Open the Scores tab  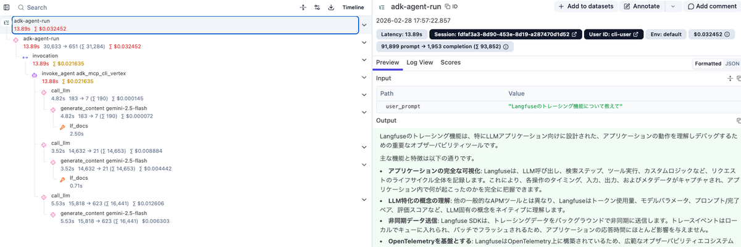click(x=451, y=62)
